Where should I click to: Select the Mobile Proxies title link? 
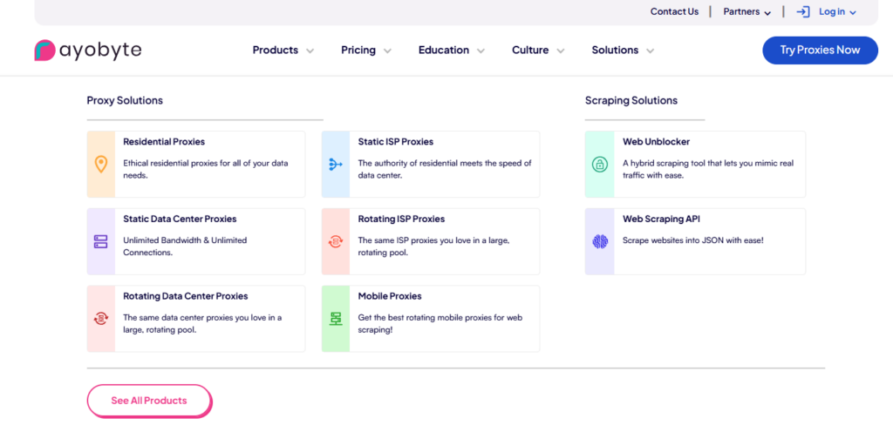coord(390,296)
